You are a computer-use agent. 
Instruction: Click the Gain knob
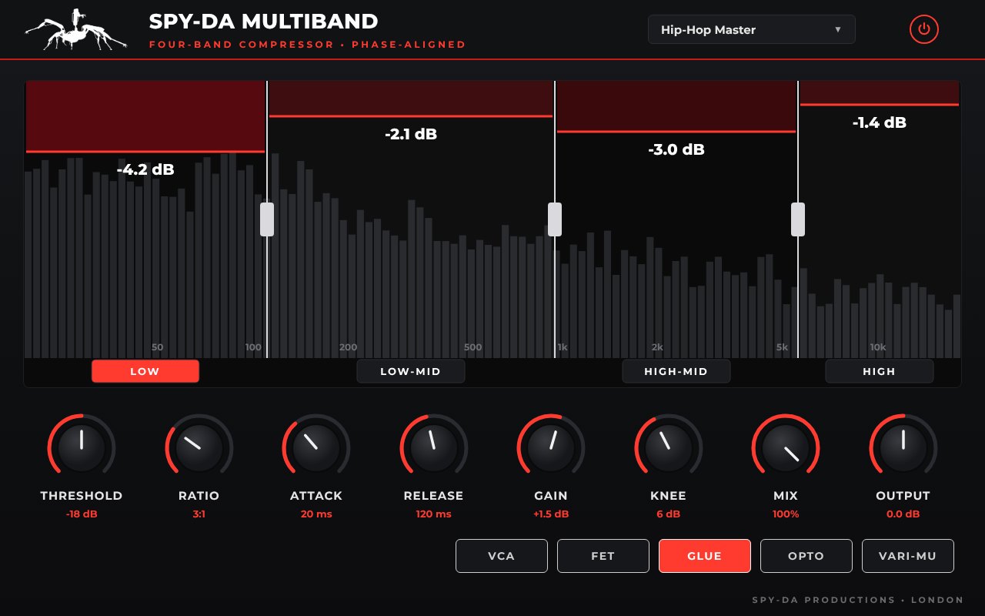551,447
